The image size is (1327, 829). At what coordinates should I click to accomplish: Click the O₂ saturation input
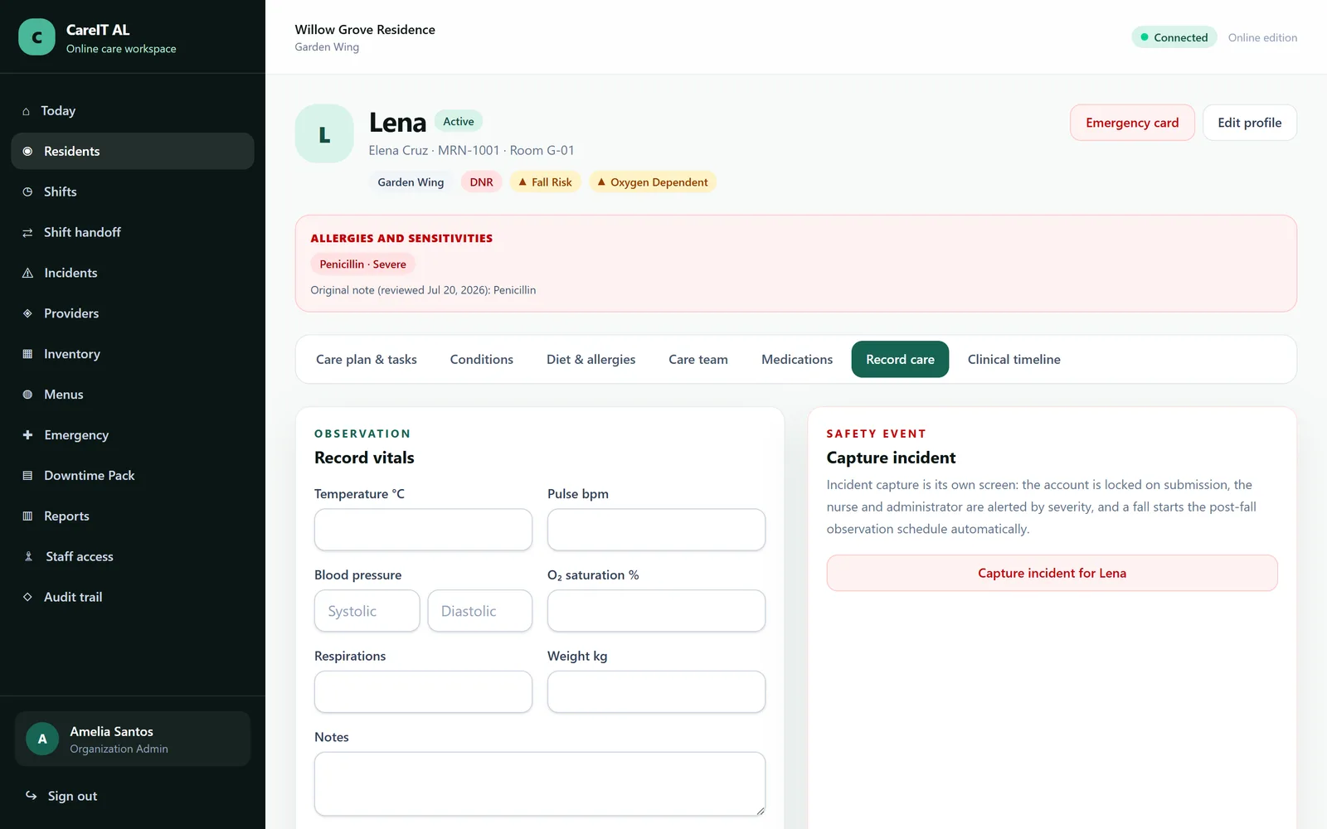click(x=656, y=611)
